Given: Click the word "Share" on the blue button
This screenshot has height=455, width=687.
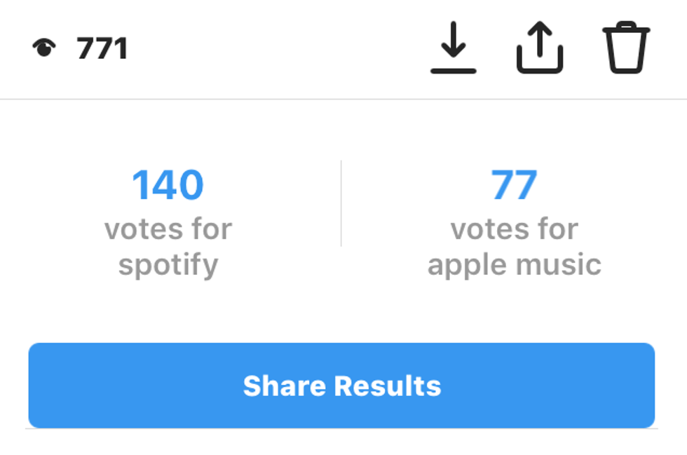Looking at the screenshot, I should coord(284,386).
